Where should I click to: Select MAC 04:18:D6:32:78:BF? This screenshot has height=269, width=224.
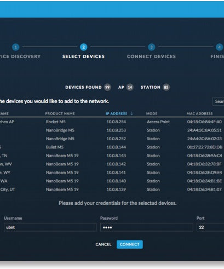(x=204, y=164)
